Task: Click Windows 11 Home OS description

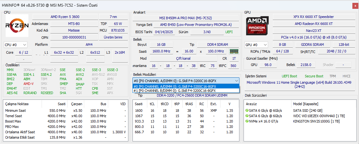Action: 299,84
